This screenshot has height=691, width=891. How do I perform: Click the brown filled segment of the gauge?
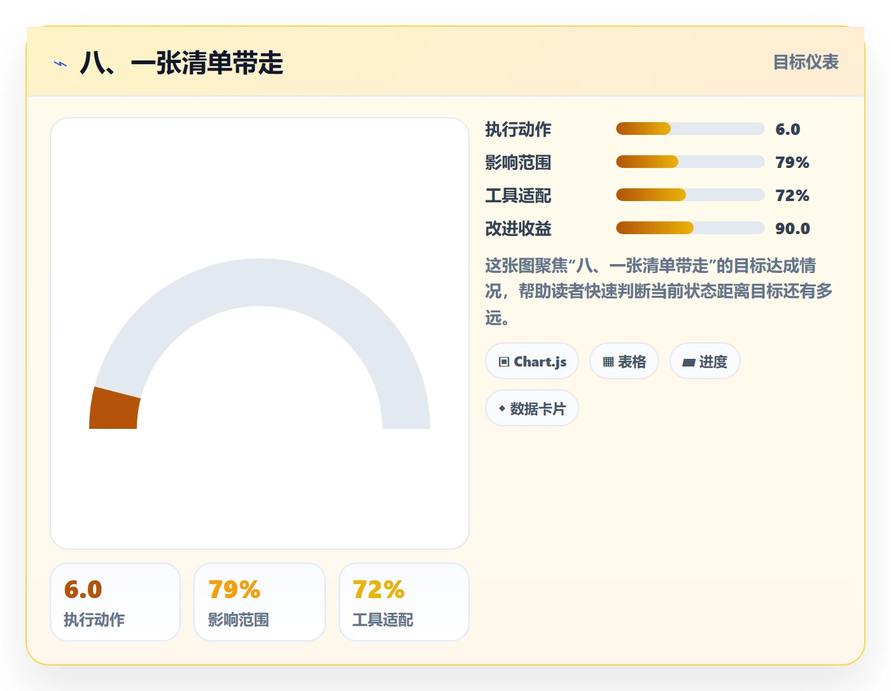pyautogui.click(x=115, y=409)
